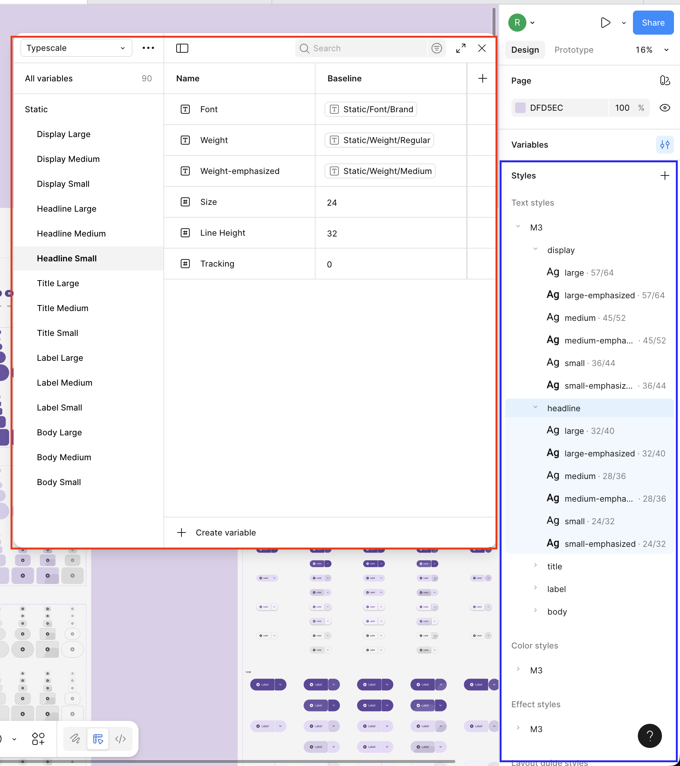Open the local variables settings icon
This screenshot has height=766, width=680.
point(665,145)
